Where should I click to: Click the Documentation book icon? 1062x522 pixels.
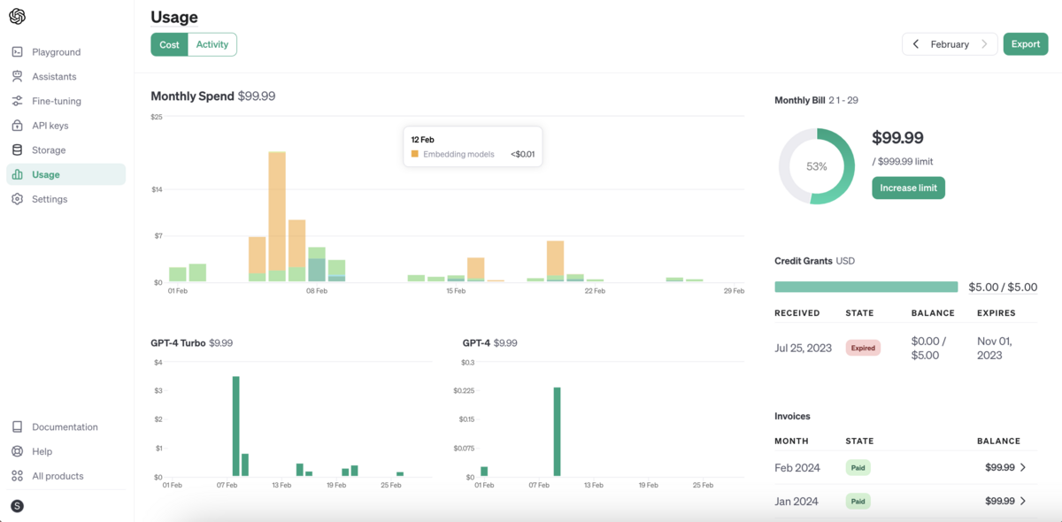(x=17, y=426)
